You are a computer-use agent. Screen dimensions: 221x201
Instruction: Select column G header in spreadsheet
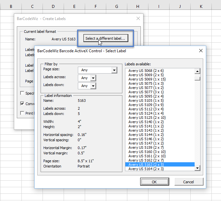click(116, 7)
